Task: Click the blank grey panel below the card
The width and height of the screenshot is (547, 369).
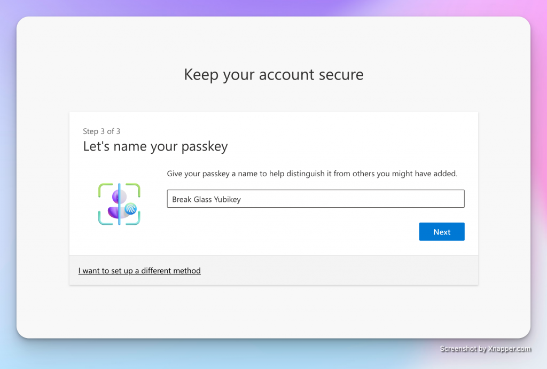Action: click(273, 312)
